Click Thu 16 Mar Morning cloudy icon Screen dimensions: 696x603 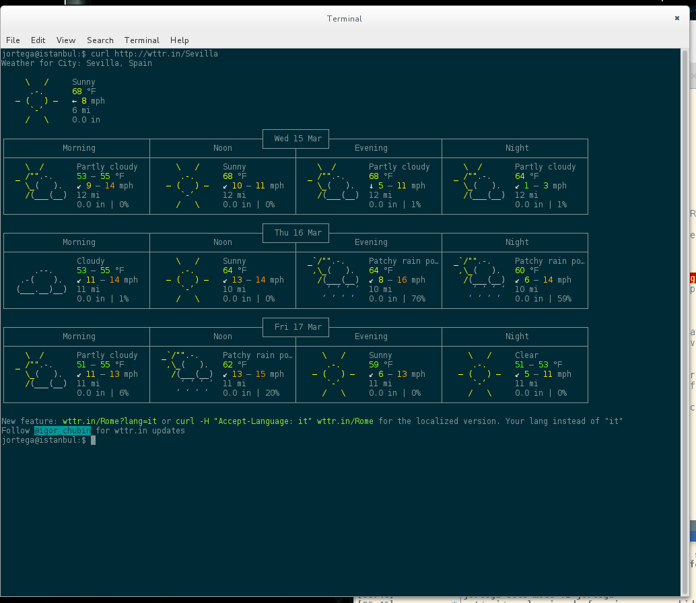click(41, 280)
